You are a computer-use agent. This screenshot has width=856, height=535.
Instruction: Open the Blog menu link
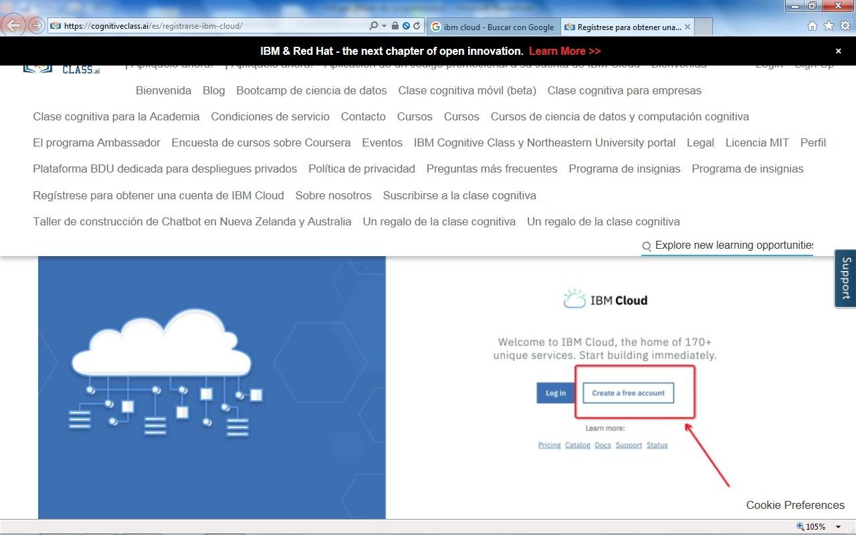[214, 90]
